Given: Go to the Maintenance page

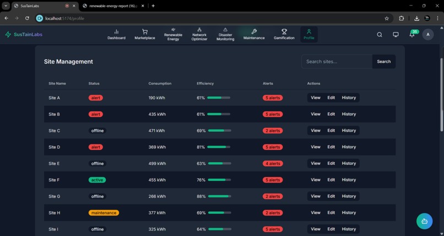Looking at the screenshot, I should pos(254,34).
